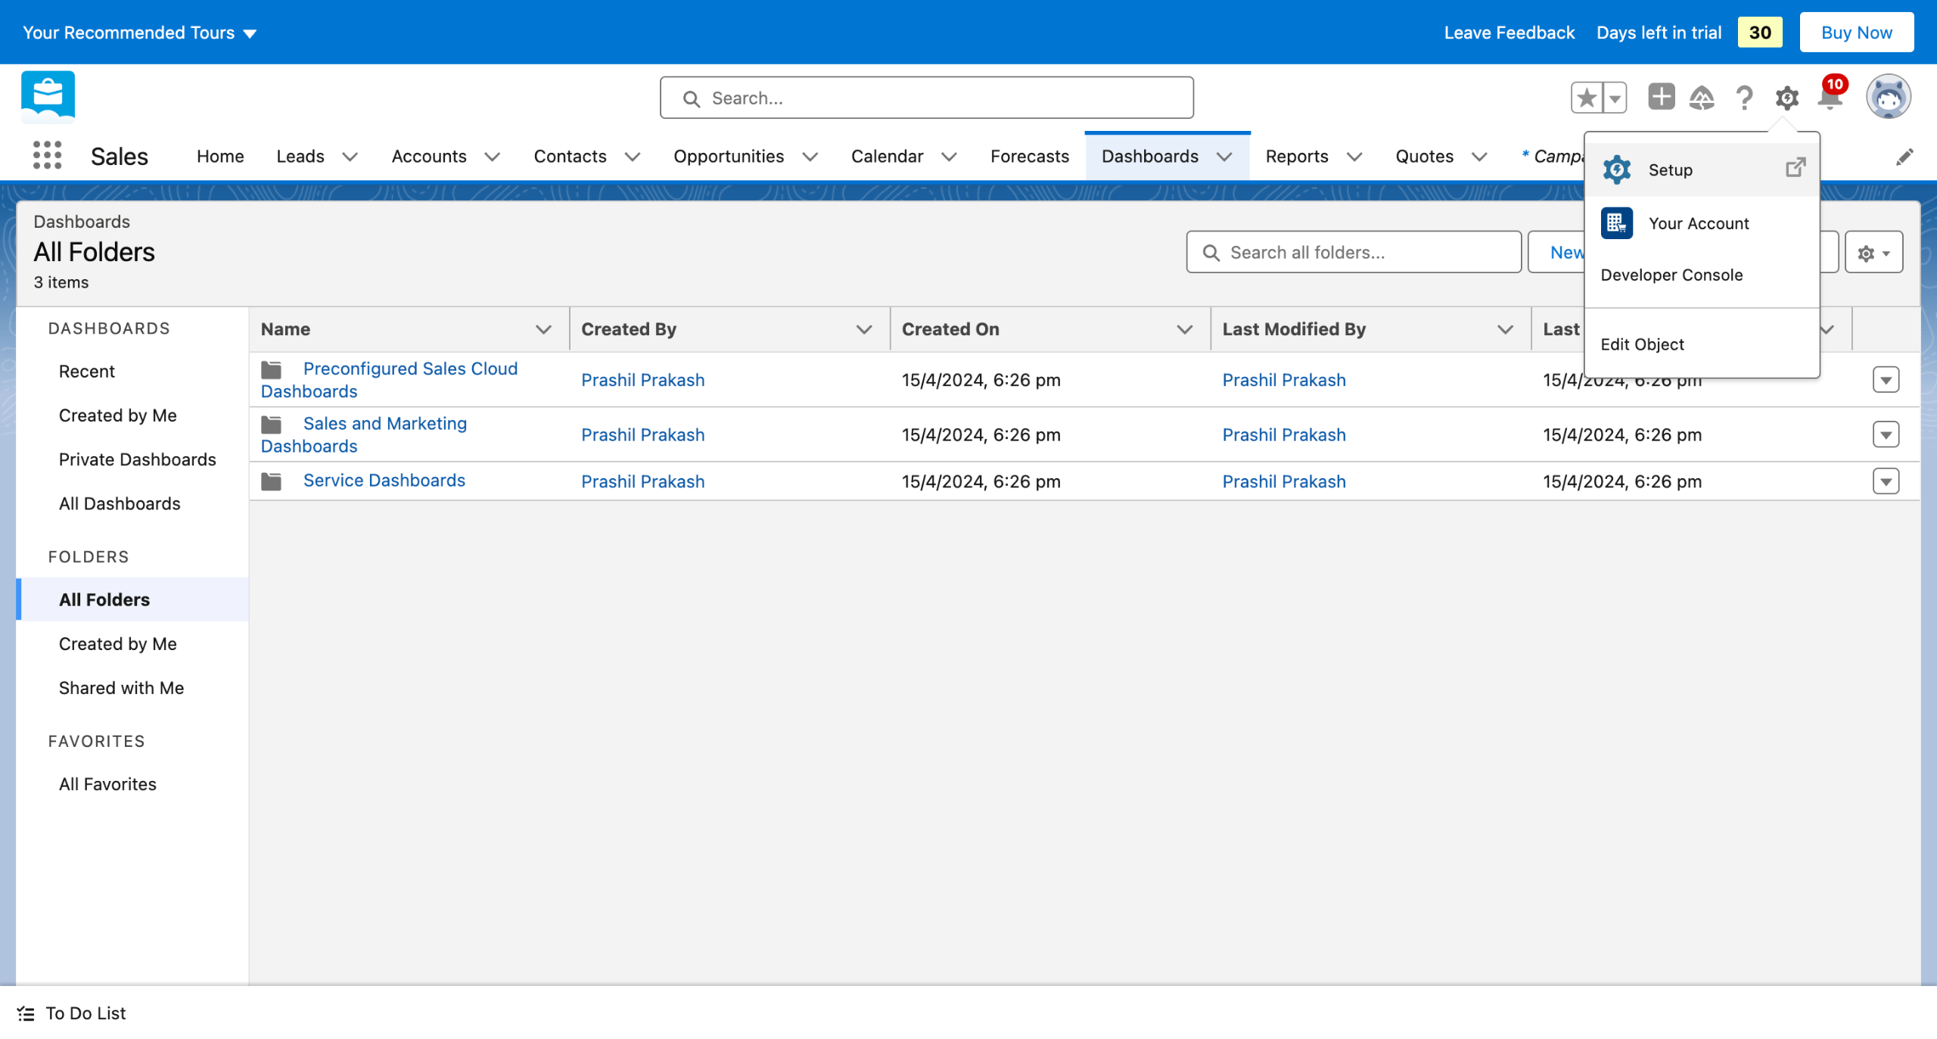The width and height of the screenshot is (1937, 1039).
Task: Click the Preconfigured Sales Cloud folder icon
Action: tap(271, 369)
